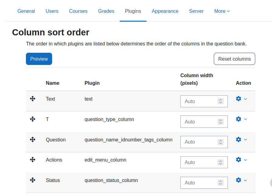272x196 pixels.
Task: Open the More navigation dropdown
Action: point(222,11)
